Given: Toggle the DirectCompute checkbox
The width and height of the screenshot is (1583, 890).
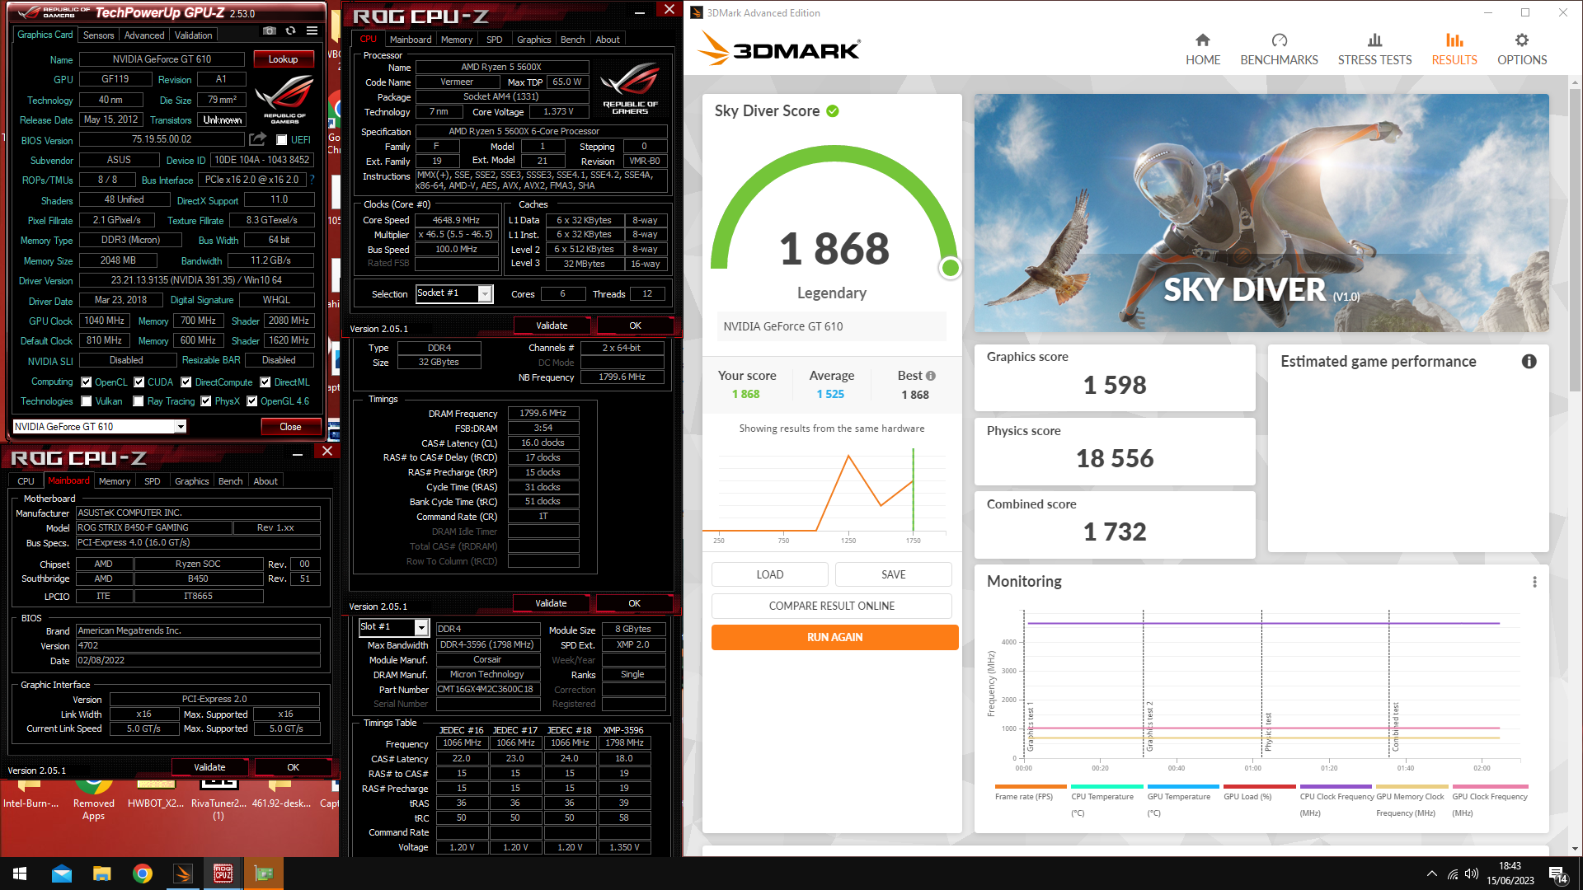Looking at the screenshot, I should click(186, 382).
